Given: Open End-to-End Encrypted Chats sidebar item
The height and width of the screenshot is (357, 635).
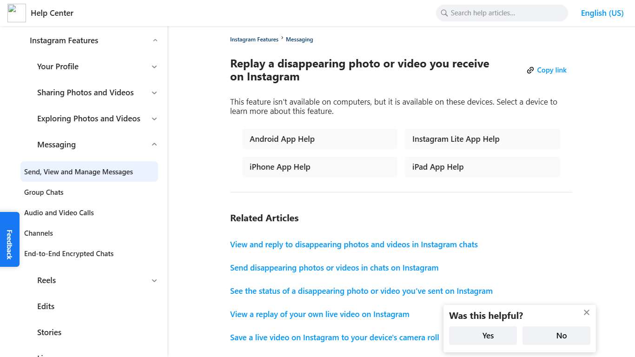Looking at the screenshot, I should coord(69,253).
